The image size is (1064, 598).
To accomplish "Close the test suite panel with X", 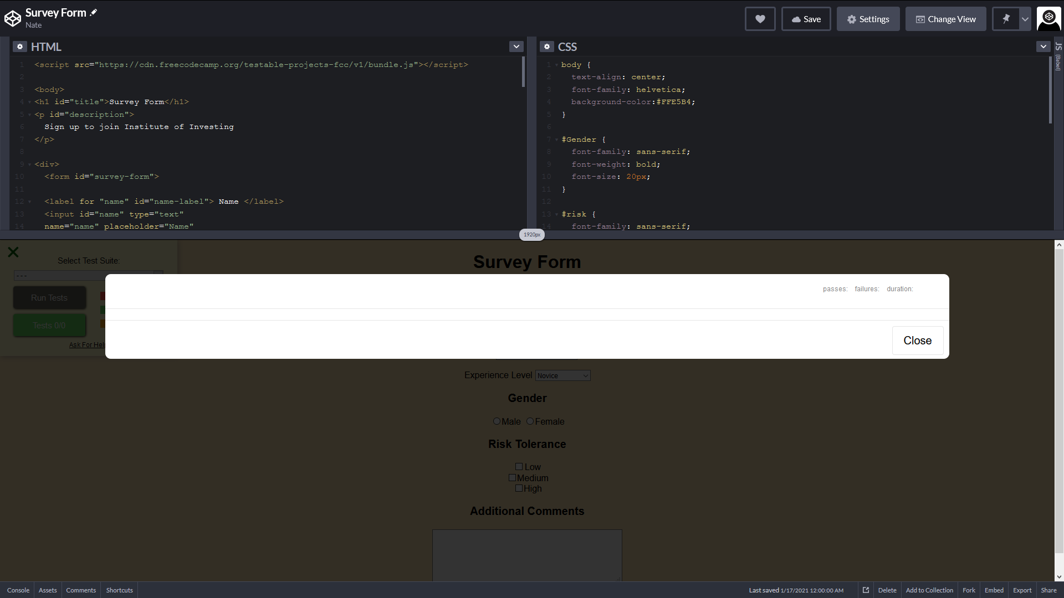I will coord(13,252).
